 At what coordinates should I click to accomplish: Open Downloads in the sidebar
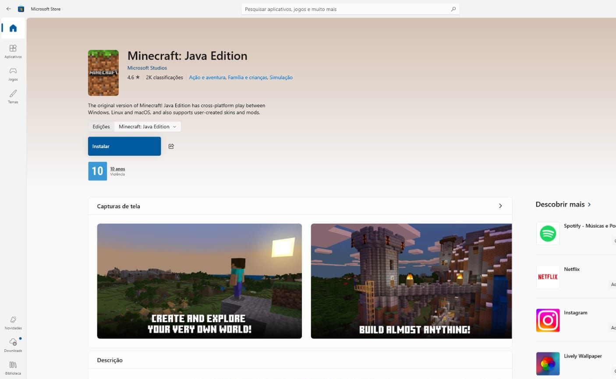(13, 345)
